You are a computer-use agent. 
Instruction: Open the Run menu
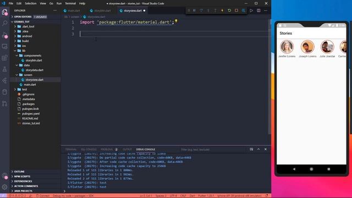pos(59,3)
